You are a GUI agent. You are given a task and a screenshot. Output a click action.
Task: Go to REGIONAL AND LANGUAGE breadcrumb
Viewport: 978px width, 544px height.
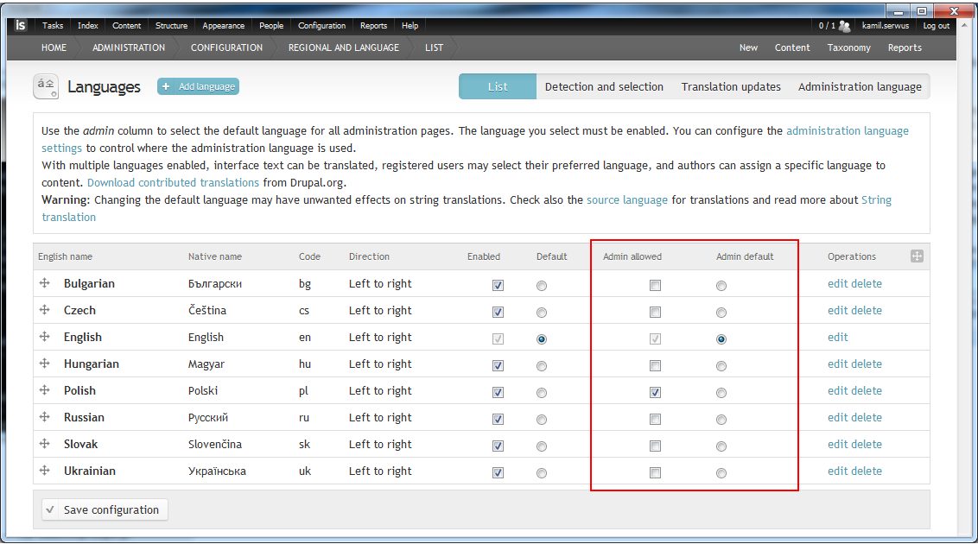coord(344,47)
